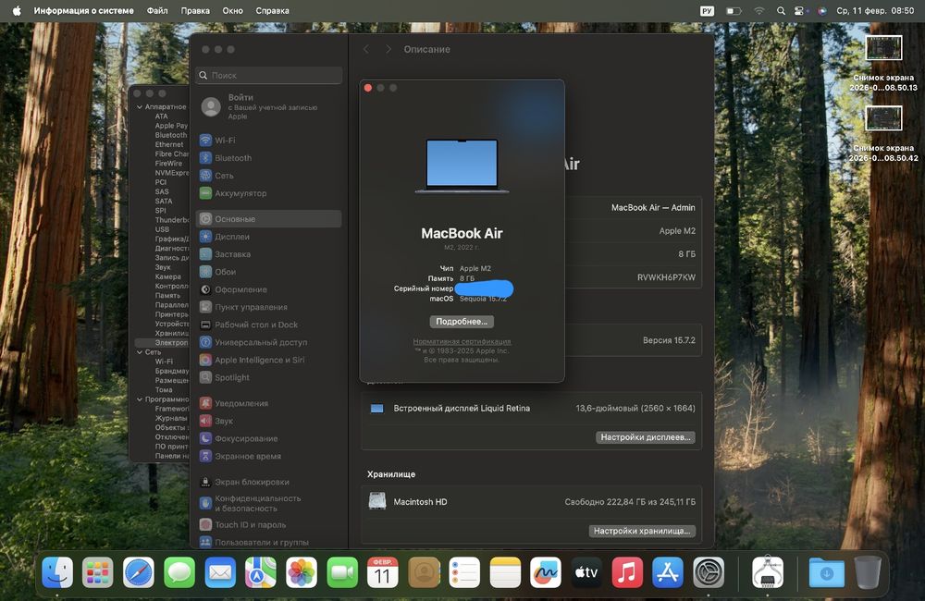
Task: Select Bluetooth in System Information tree
Action: pyautogui.click(x=171, y=135)
